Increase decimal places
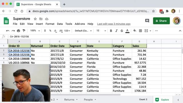This screenshot has width=183, height=103. (61, 31)
